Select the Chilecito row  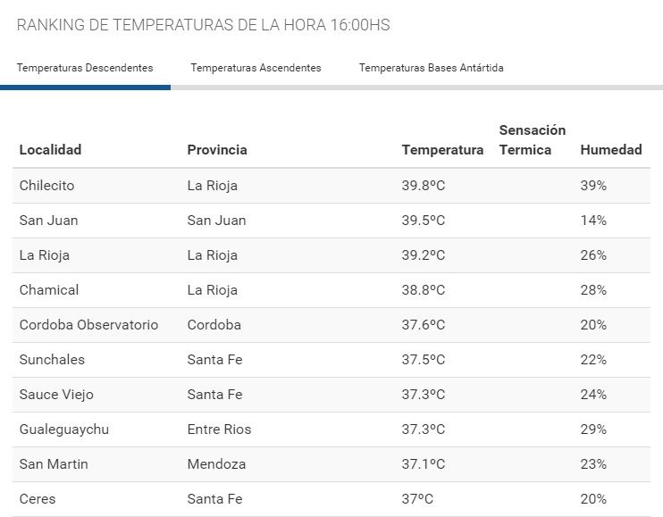(46, 186)
